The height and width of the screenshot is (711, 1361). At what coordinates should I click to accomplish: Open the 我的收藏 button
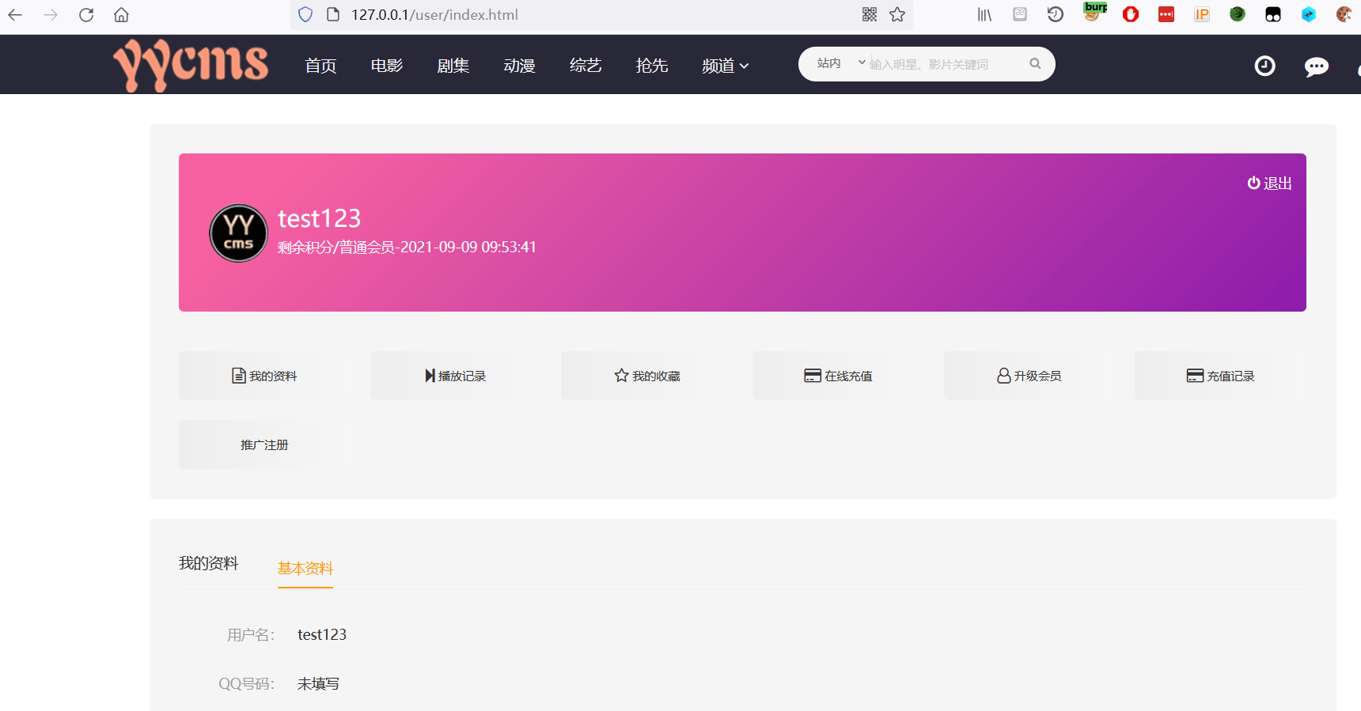coord(646,376)
